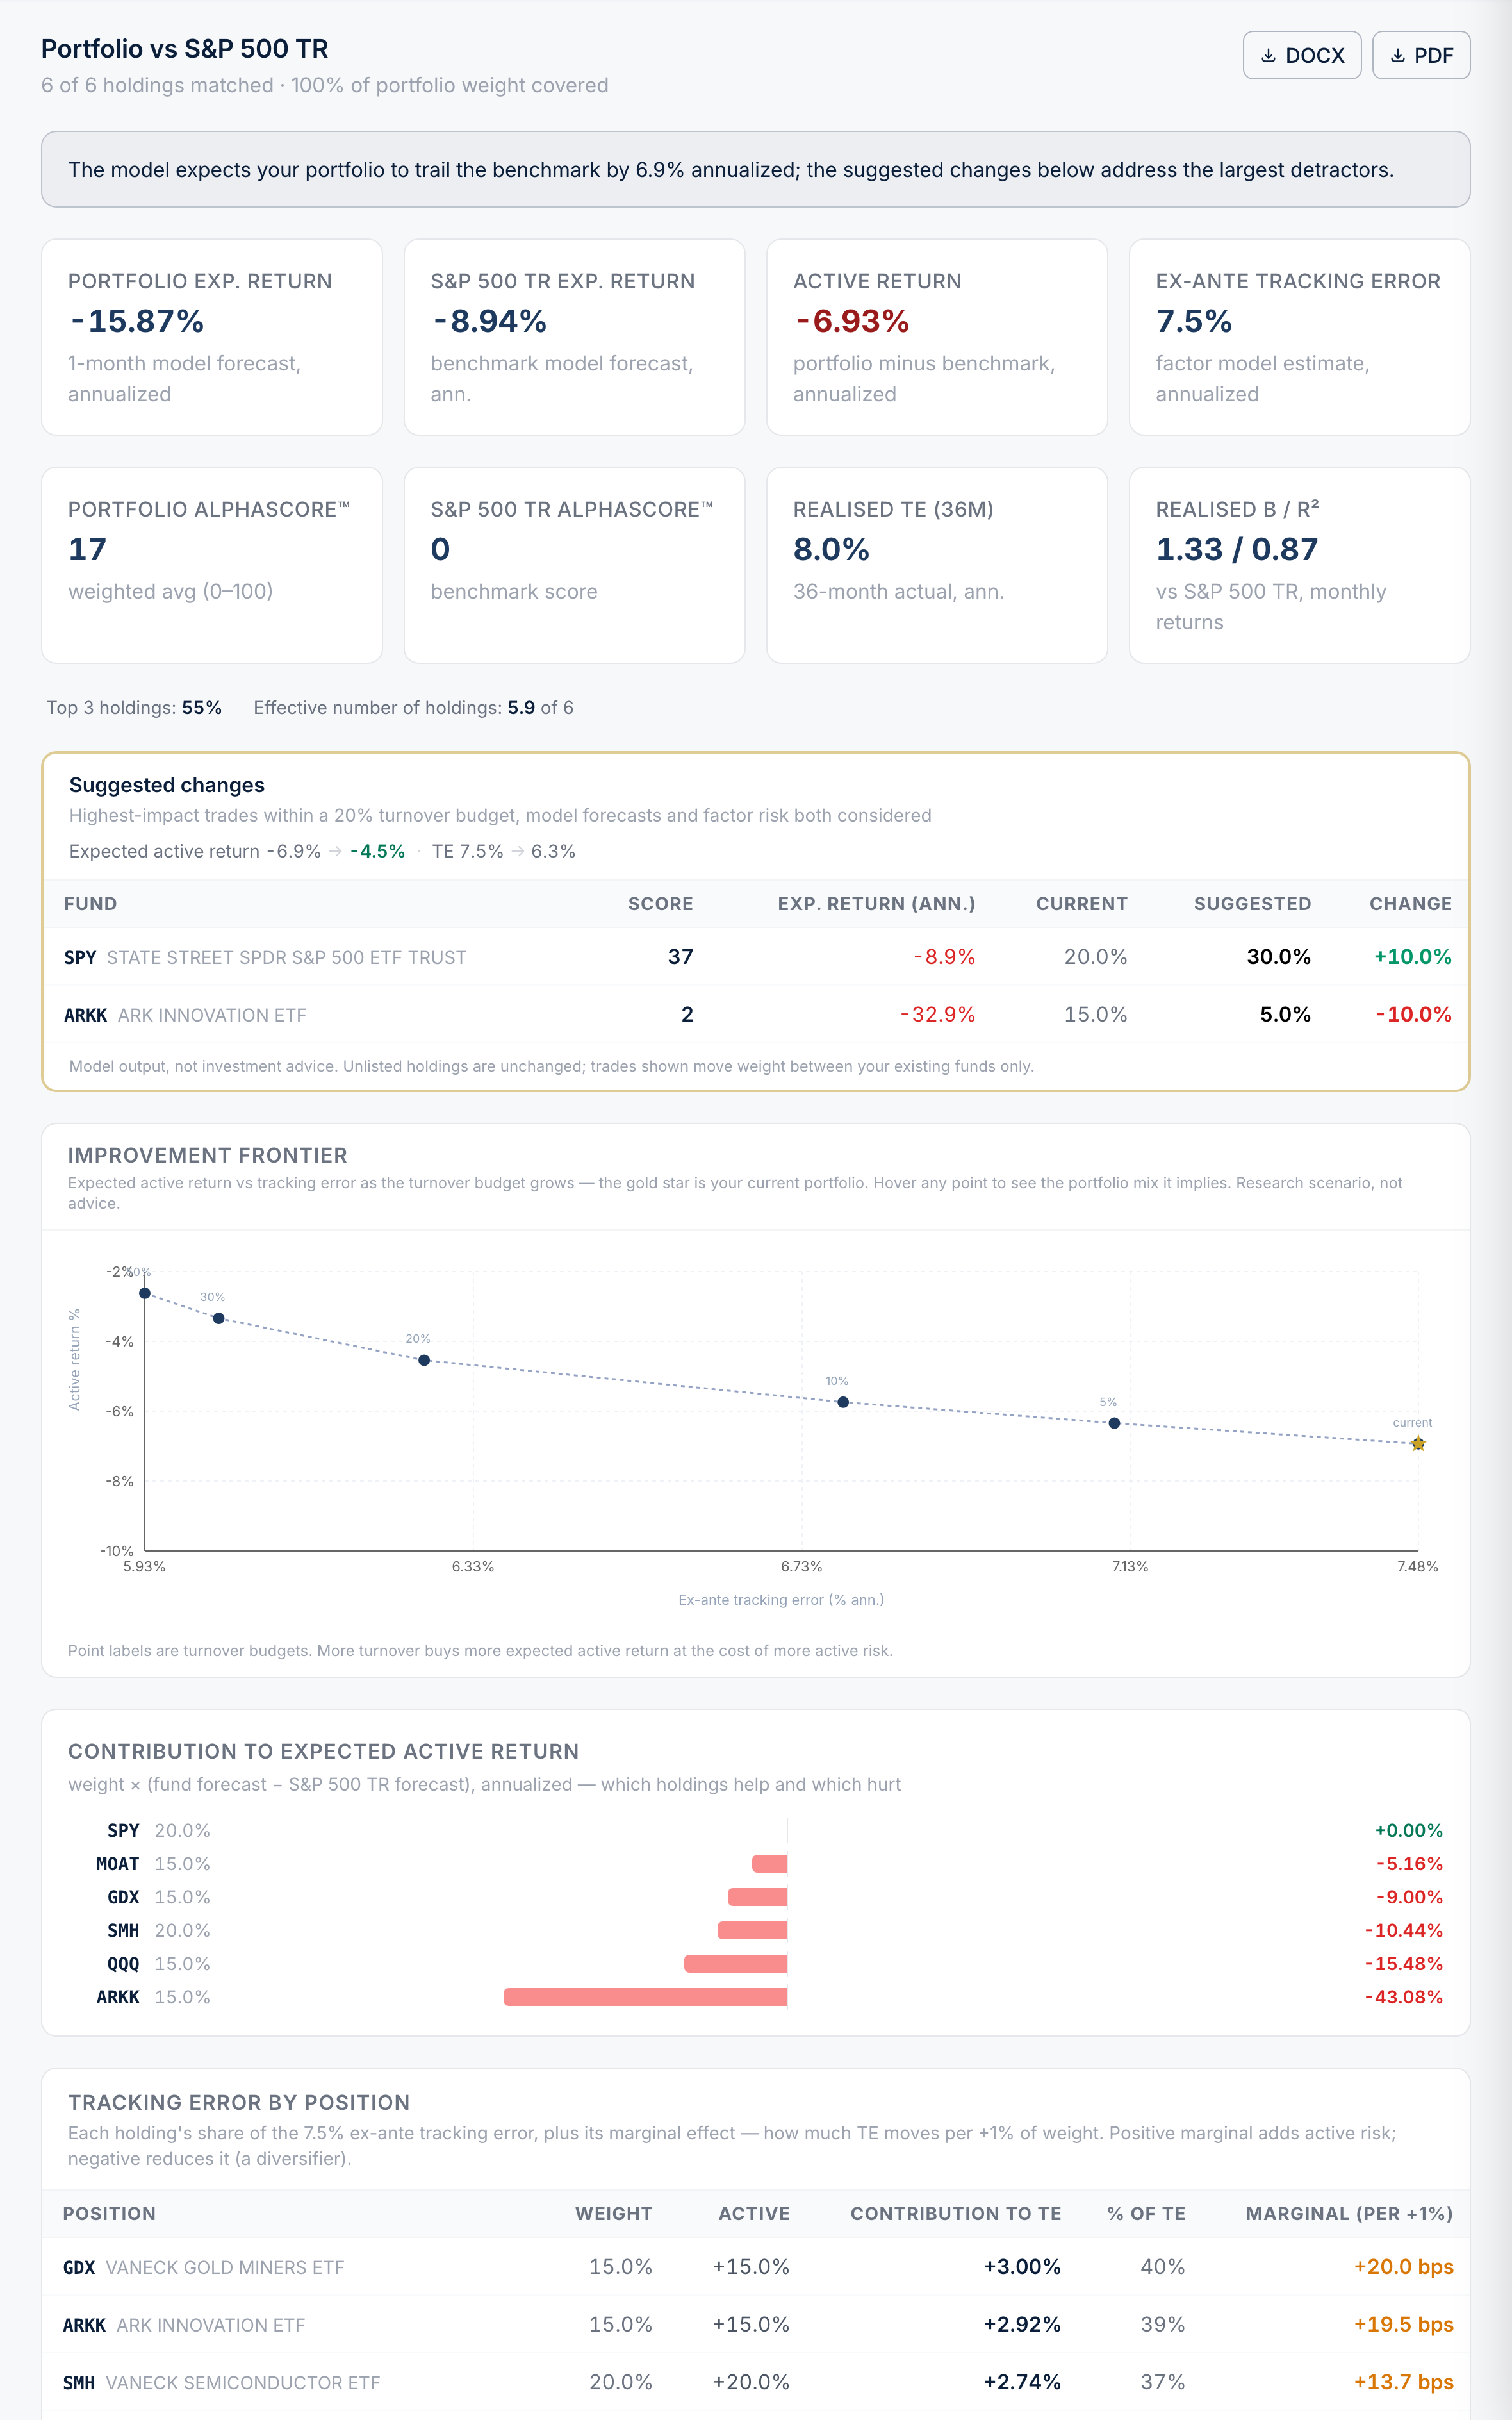Click the Realised TE (36M) value 8.0%
This screenshot has height=2420, width=1512.
click(x=831, y=549)
